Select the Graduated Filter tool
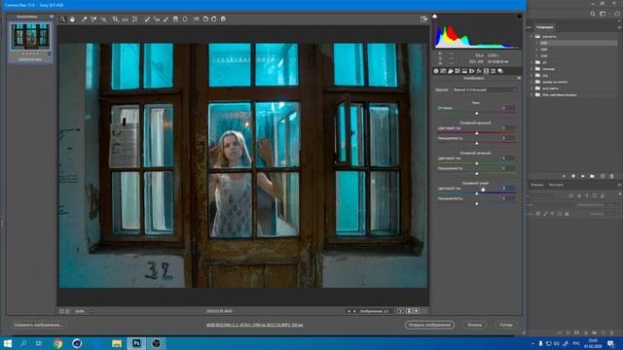Viewport: 623px width, 350px height. point(175,19)
